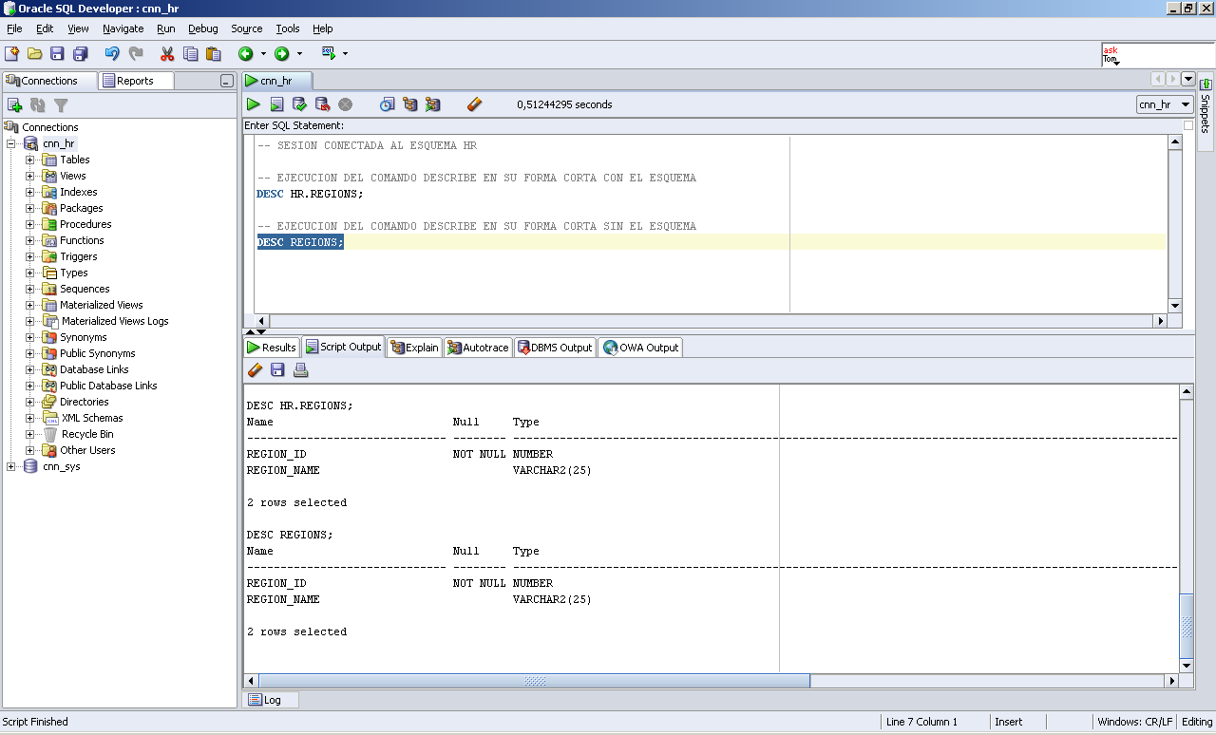The width and height of the screenshot is (1216, 735).
Task: Open the Log tab at bottom
Action: (271, 700)
